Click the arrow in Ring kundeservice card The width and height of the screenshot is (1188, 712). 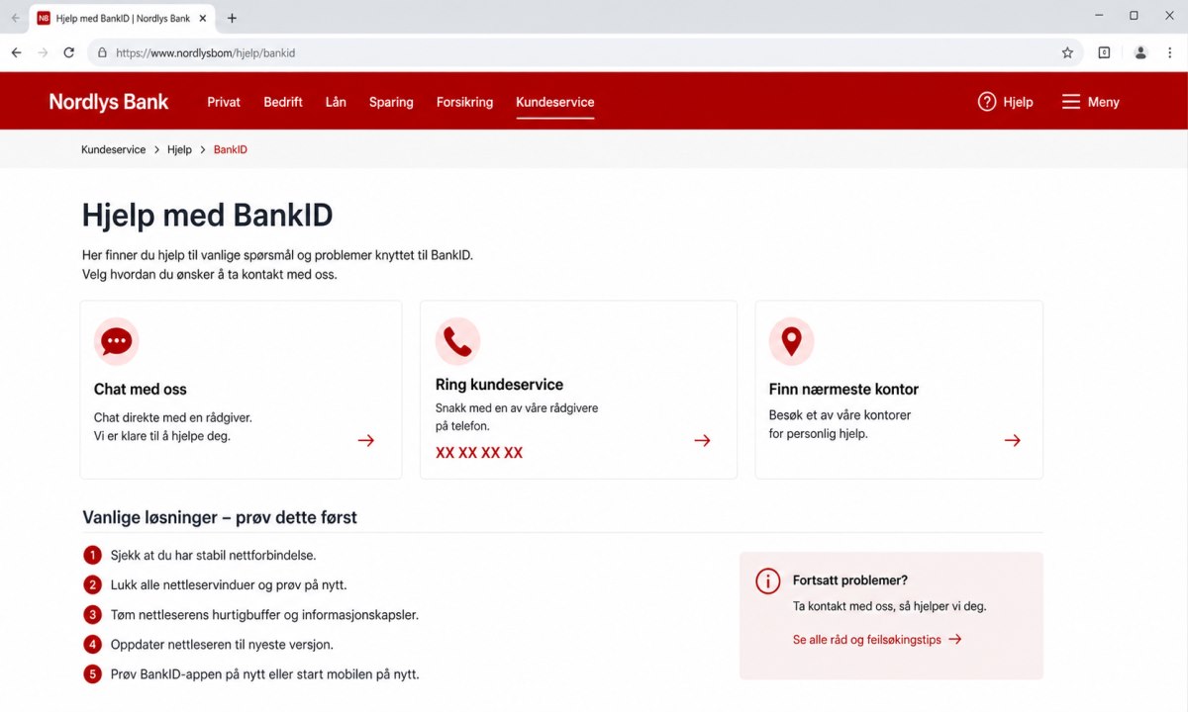point(703,441)
